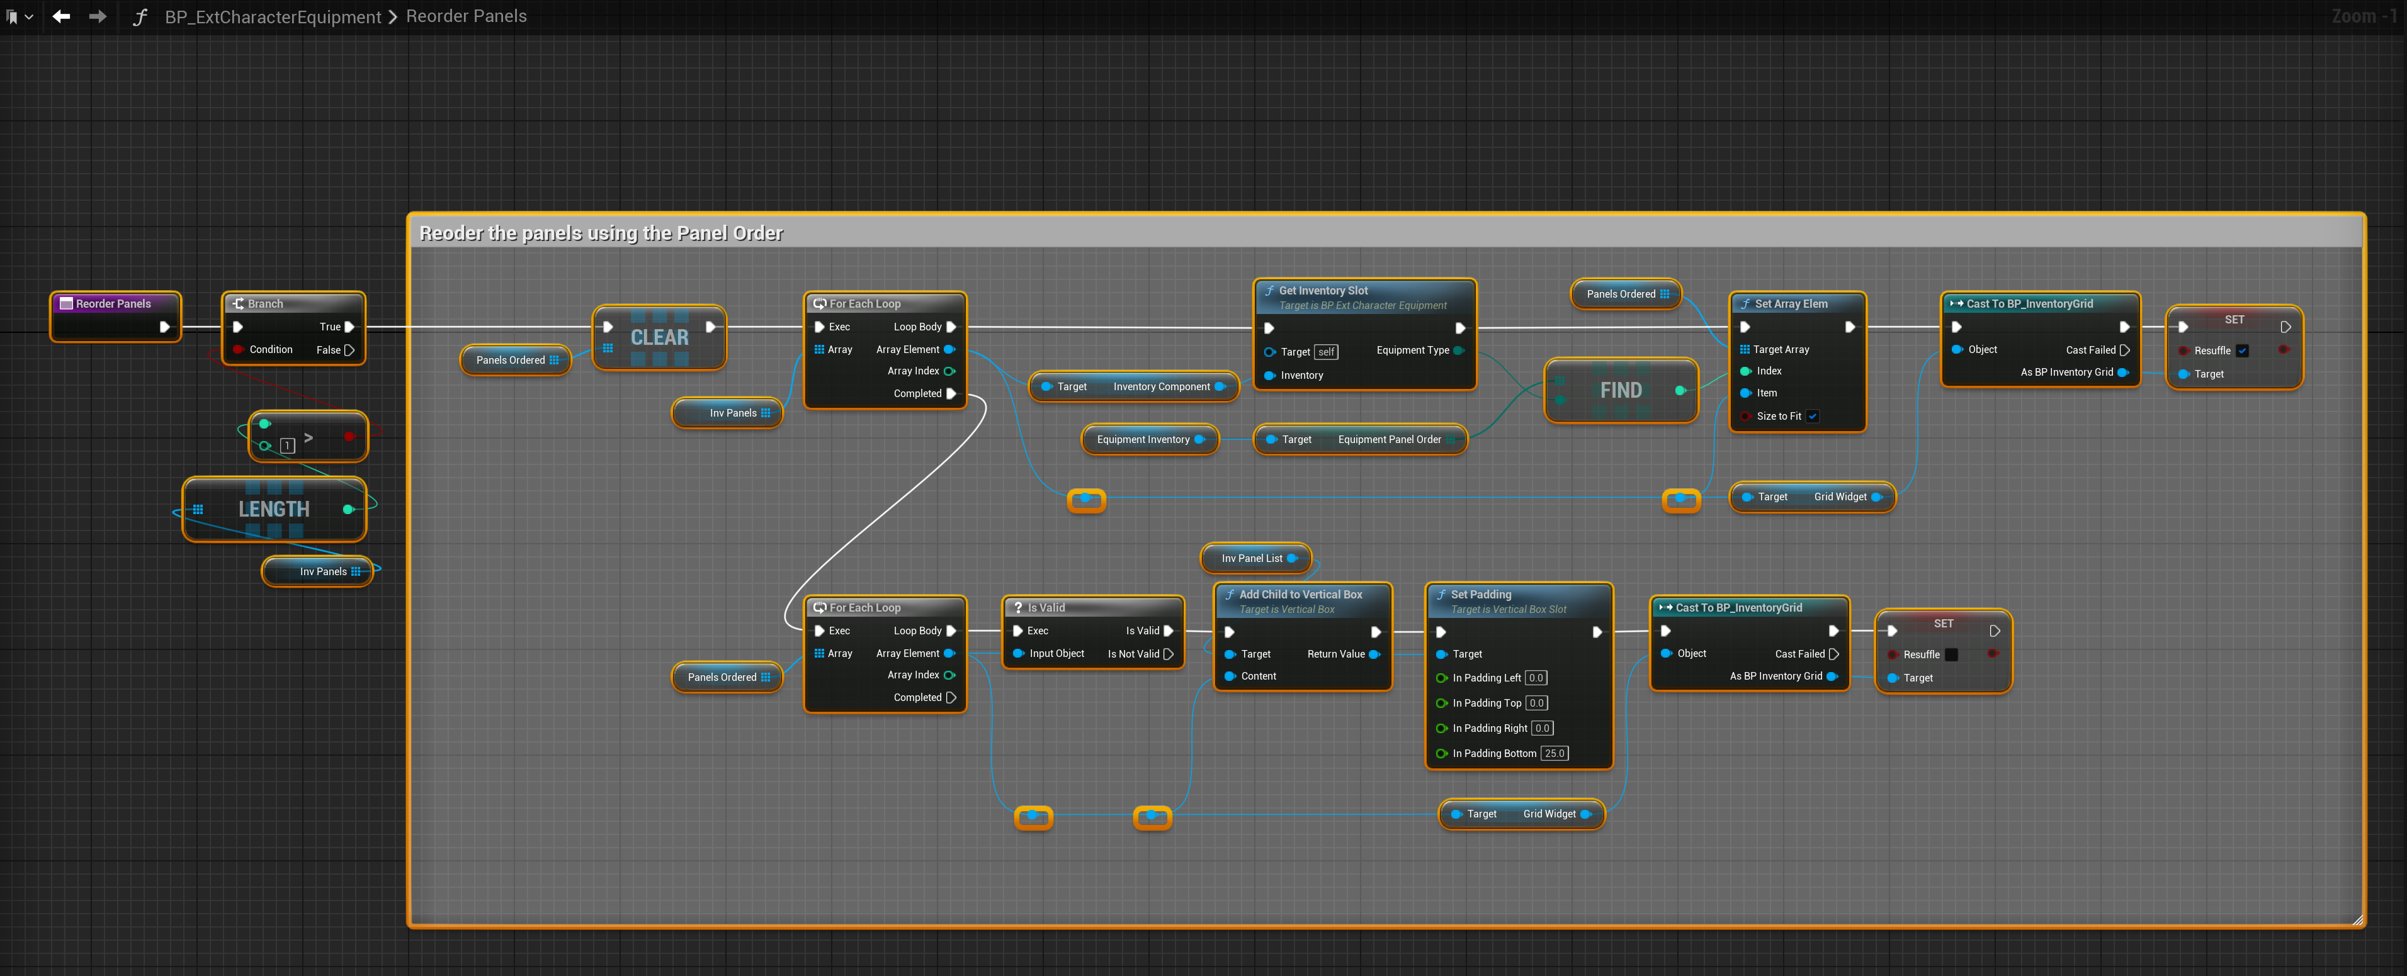Toggle Size to Fit checkbox on Set Array Elem

point(1813,417)
